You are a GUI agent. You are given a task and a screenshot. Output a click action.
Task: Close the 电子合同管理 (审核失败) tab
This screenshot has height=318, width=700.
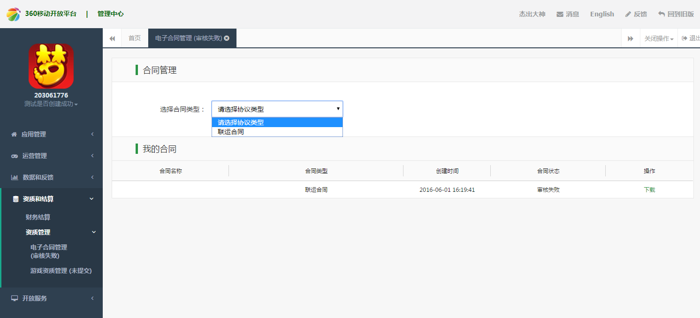pos(227,38)
